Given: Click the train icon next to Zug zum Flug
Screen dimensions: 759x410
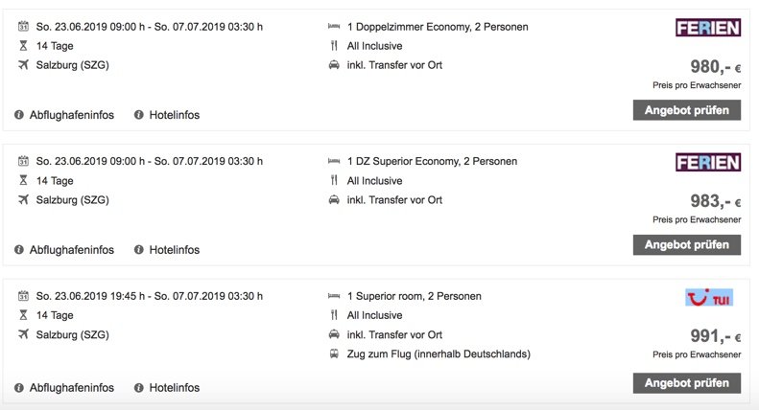Looking at the screenshot, I should click(x=333, y=354).
